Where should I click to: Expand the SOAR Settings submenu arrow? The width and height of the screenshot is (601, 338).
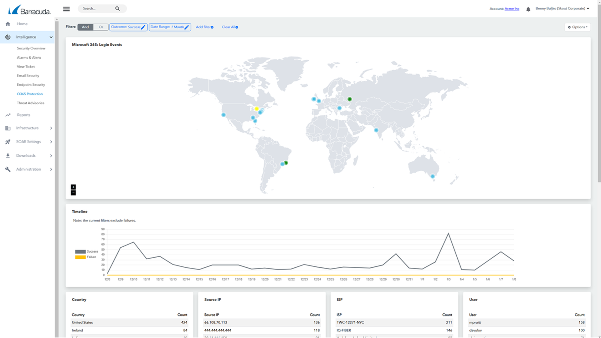click(51, 142)
